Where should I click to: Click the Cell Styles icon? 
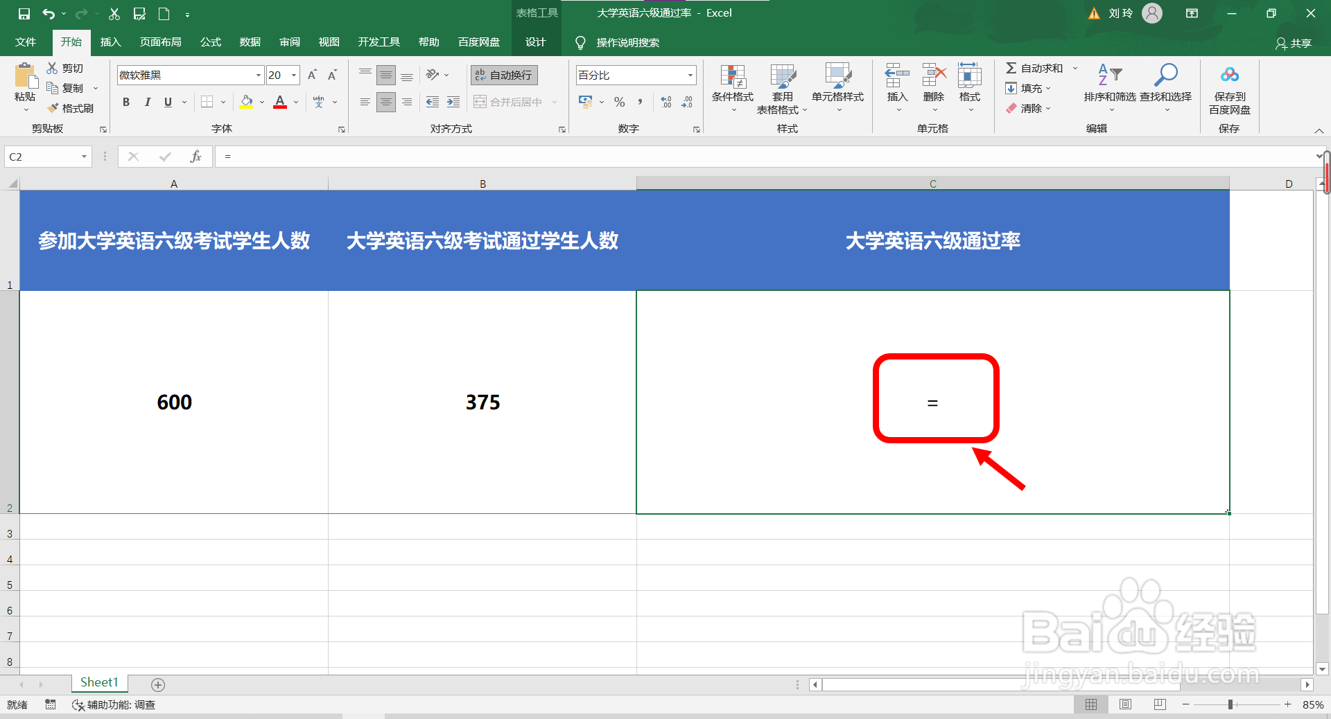coord(837,76)
